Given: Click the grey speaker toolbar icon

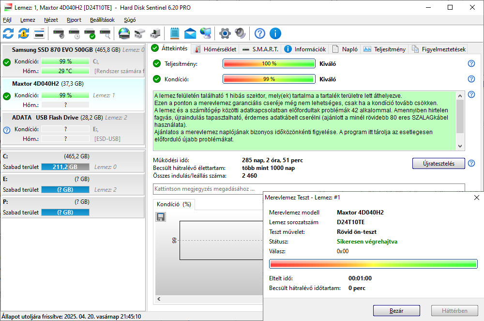Looking at the screenshot, I should [240, 33].
